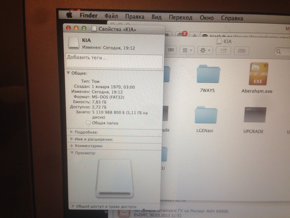
Task: Click the KIA drive icon in info header
Action: click(73, 43)
